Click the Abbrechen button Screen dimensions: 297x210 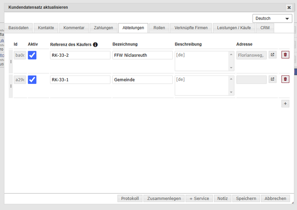(x=275, y=198)
